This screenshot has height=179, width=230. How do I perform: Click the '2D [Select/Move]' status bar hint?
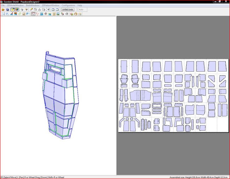(32, 177)
